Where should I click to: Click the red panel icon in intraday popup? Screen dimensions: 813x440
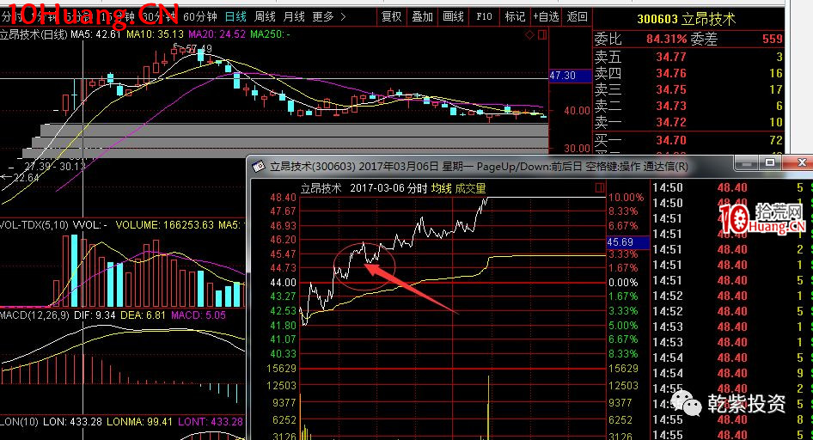click(x=600, y=187)
